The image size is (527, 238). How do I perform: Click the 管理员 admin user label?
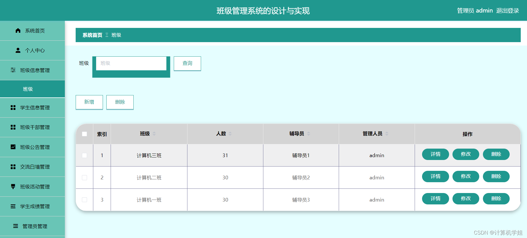[475, 11]
